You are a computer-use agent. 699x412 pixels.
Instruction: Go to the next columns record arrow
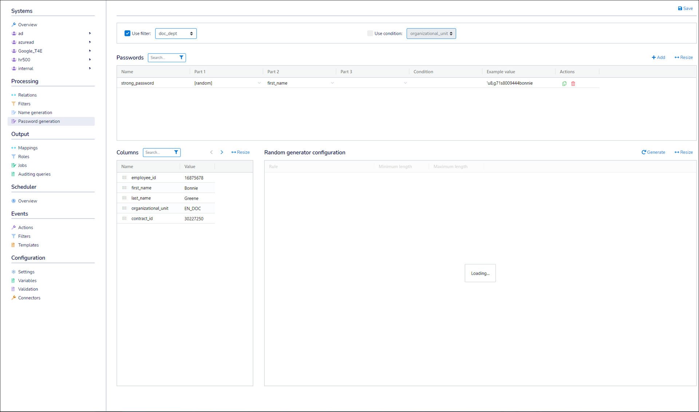coord(222,152)
